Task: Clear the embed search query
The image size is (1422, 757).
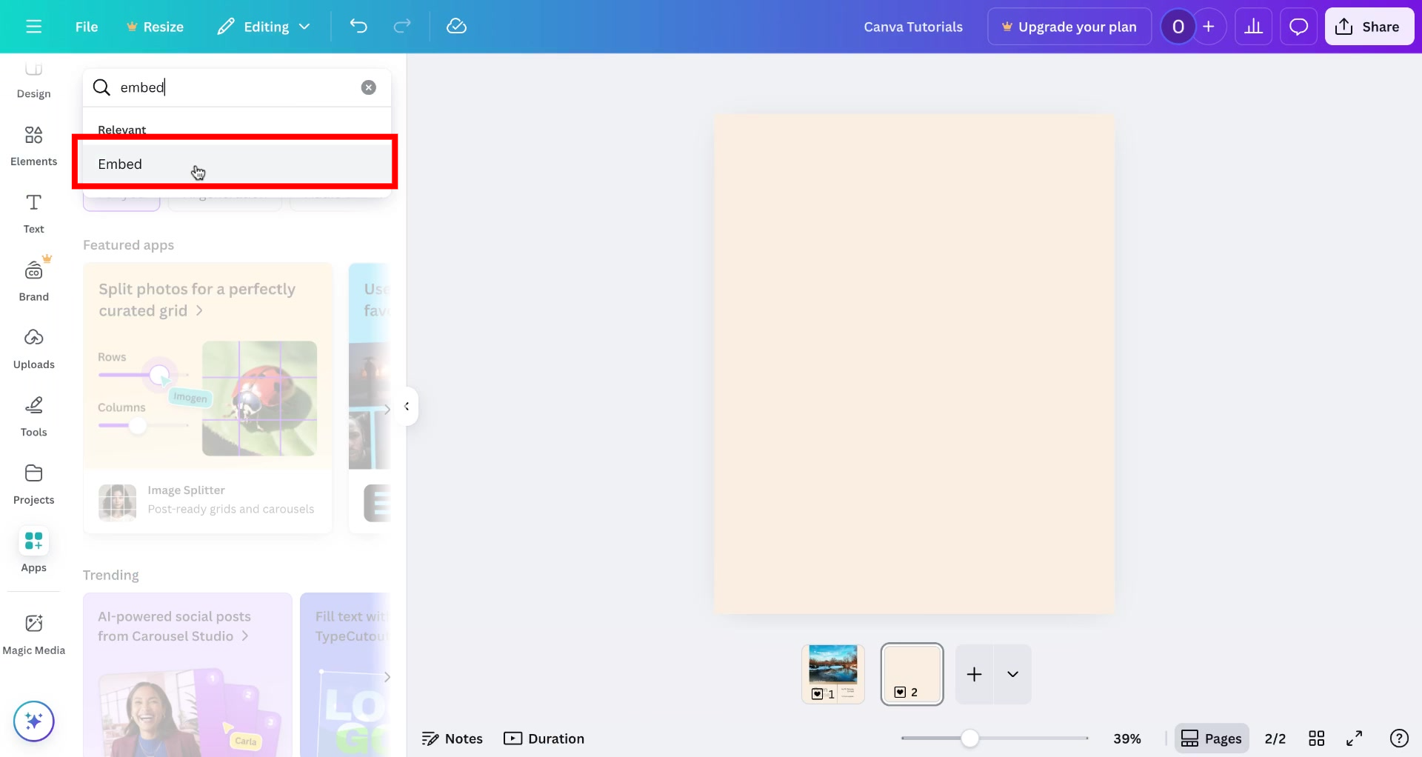Action: pyautogui.click(x=369, y=87)
